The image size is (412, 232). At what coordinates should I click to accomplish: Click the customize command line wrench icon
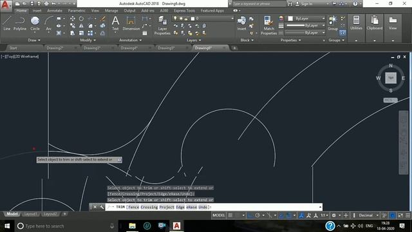coord(102,207)
